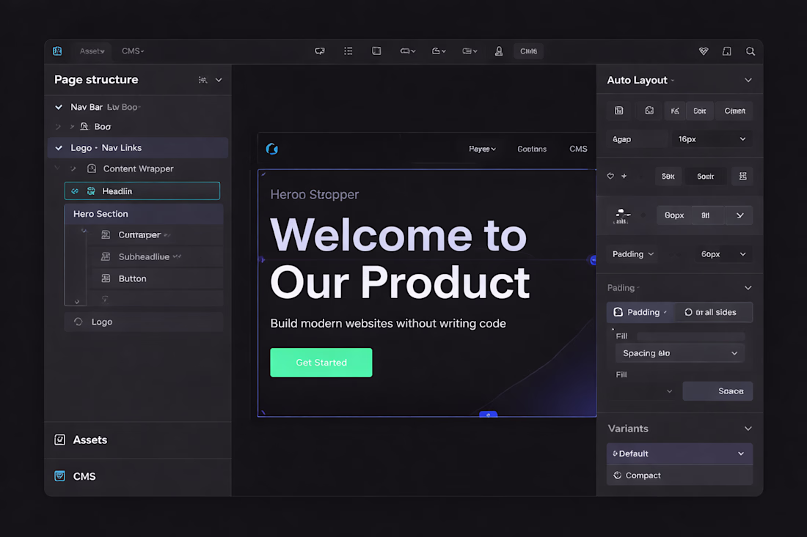Image resolution: width=807 pixels, height=537 pixels.
Task: Click the comment bubble toolbar icon
Action: pos(320,51)
